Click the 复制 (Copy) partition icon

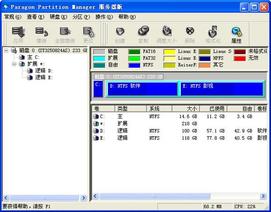click(x=143, y=34)
